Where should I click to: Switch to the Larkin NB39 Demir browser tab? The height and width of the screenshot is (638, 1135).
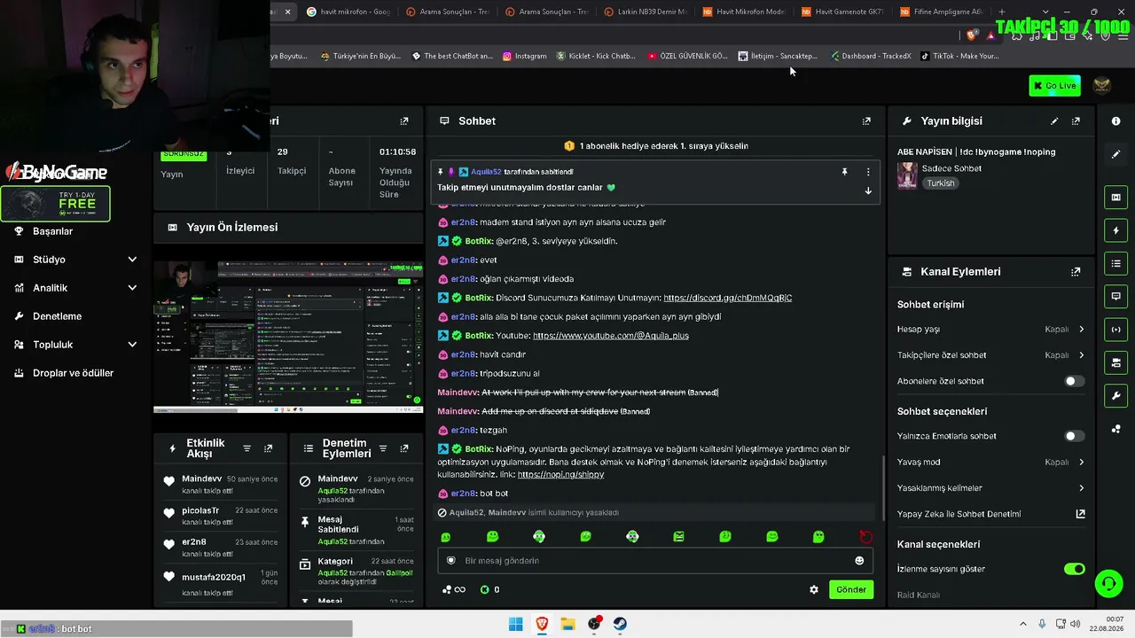tap(644, 12)
